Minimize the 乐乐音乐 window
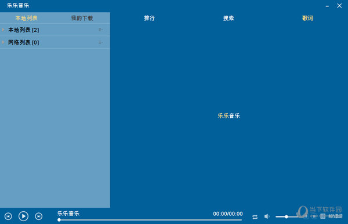 click(x=327, y=6)
